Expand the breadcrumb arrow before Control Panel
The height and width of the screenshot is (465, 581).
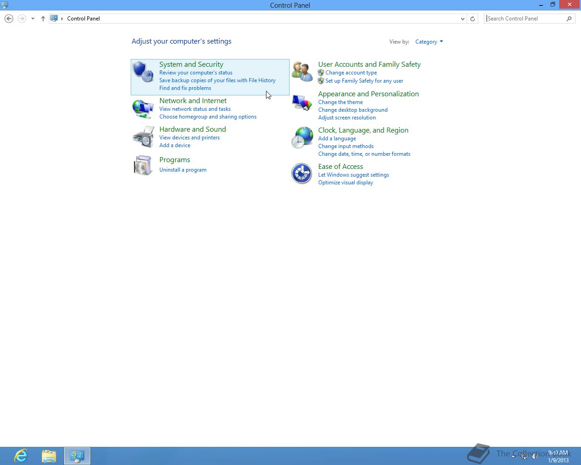62,19
